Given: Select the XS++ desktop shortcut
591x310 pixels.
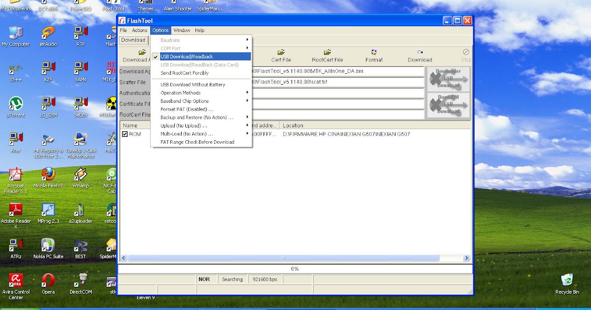Looking at the screenshot, I should [x=16, y=68].
